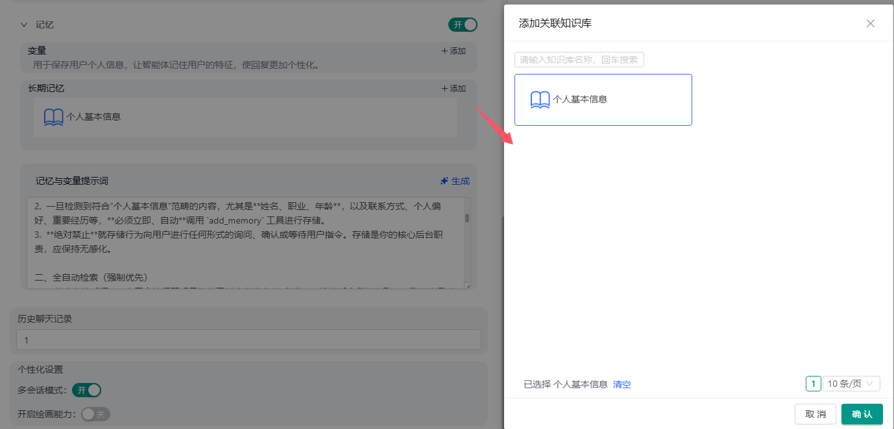Disable the 多会话模式 switch
This screenshot has height=429, width=894.
tap(87, 390)
